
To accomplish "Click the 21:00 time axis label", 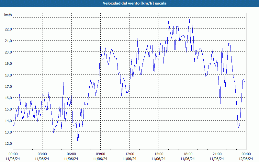I will [217, 154].
